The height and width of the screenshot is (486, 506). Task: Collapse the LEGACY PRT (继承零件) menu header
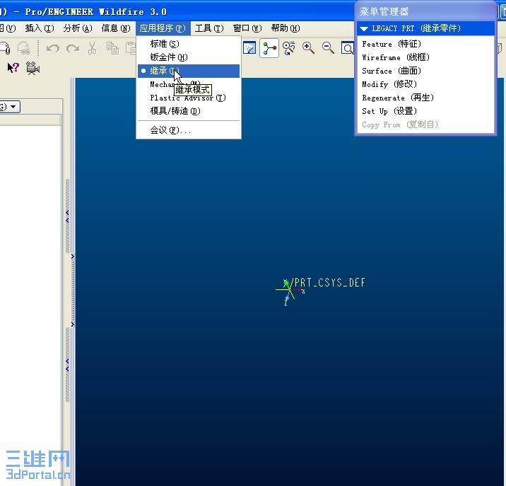pos(425,28)
